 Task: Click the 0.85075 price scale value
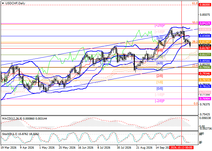point(205,14)
